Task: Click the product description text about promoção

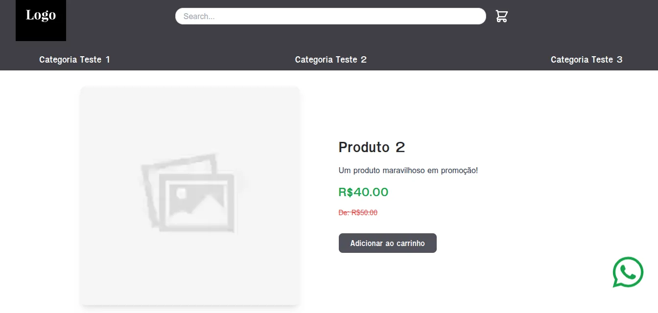Action: click(x=408, y=170)
